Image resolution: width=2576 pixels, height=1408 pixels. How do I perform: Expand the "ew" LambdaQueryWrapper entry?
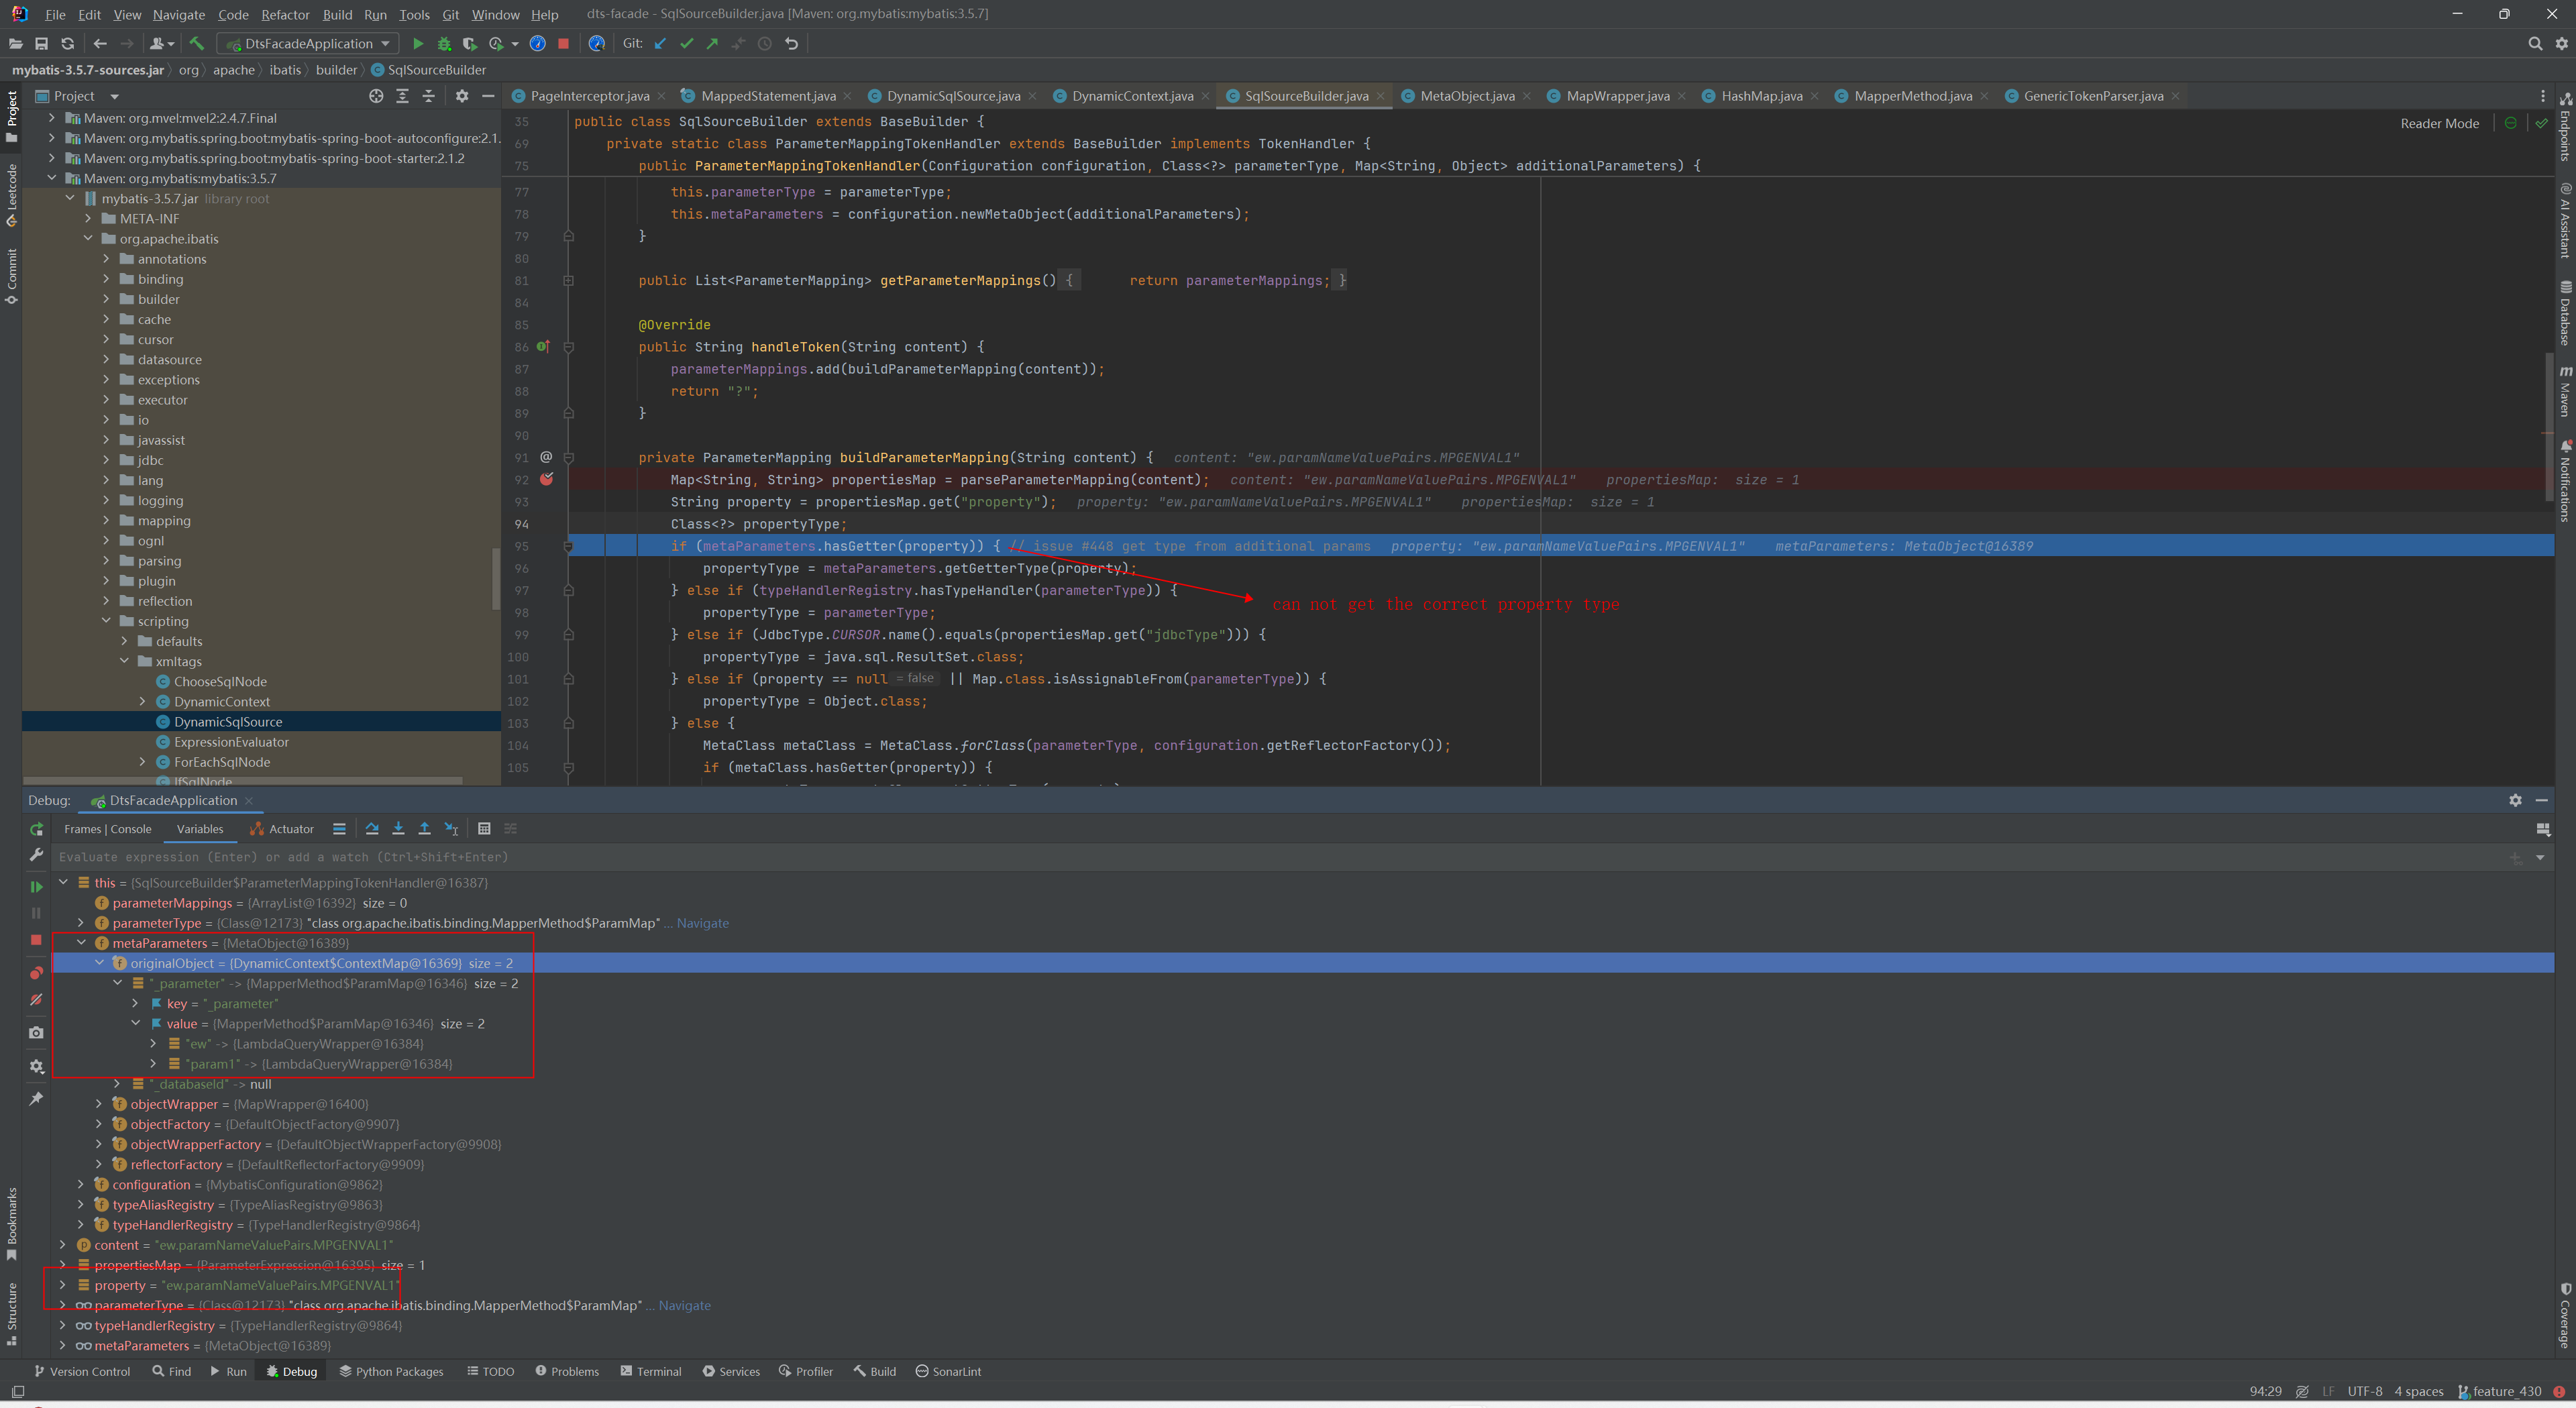click(x=153, y=1044)
